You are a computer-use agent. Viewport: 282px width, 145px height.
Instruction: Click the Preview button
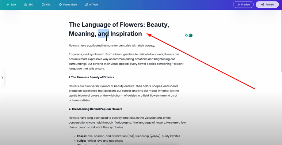tap(243, 5)
